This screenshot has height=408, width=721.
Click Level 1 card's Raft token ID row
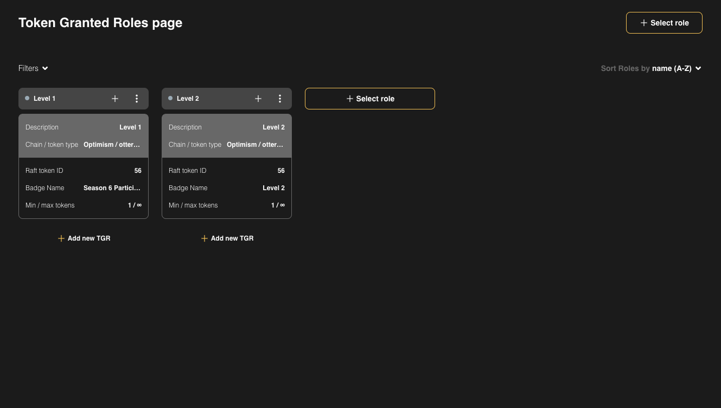click(84, 171)
